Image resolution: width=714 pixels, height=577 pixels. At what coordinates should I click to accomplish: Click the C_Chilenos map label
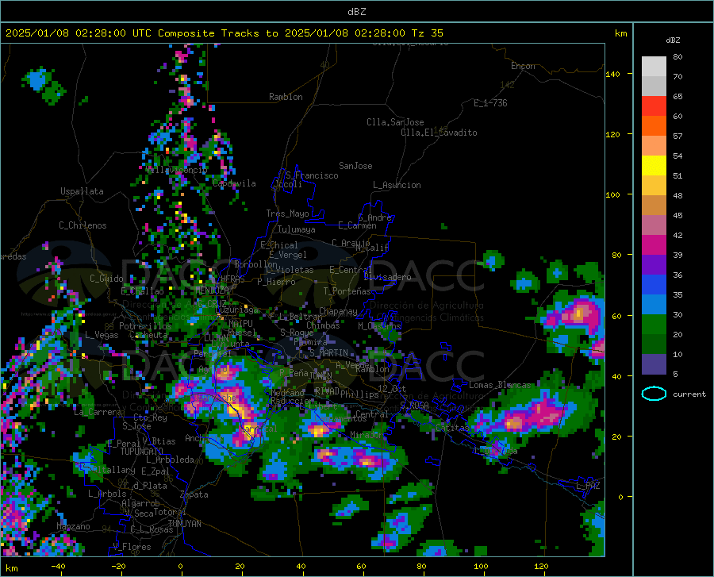coord(83,225)
